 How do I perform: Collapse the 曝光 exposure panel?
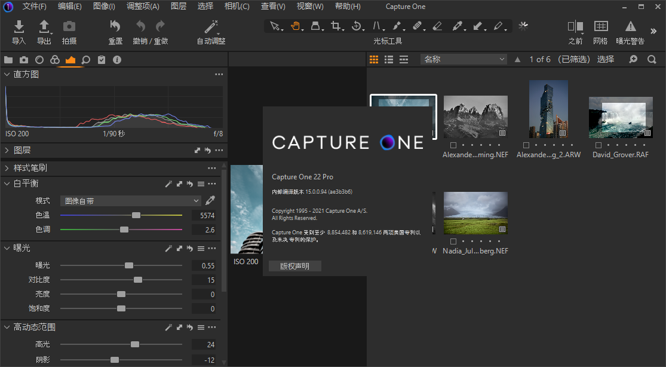(7, 248)
